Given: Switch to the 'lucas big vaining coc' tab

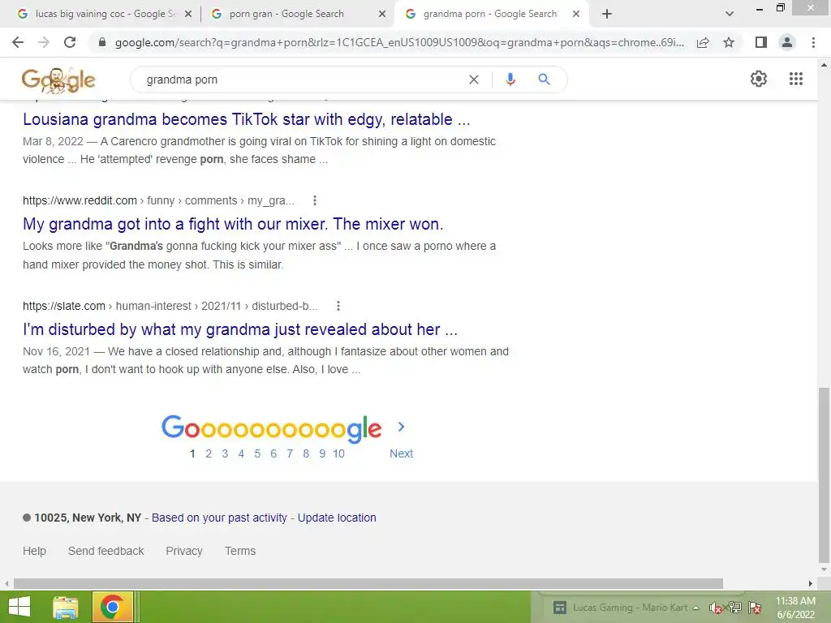Looking at the screenshot, I should [x=100, y=14].
